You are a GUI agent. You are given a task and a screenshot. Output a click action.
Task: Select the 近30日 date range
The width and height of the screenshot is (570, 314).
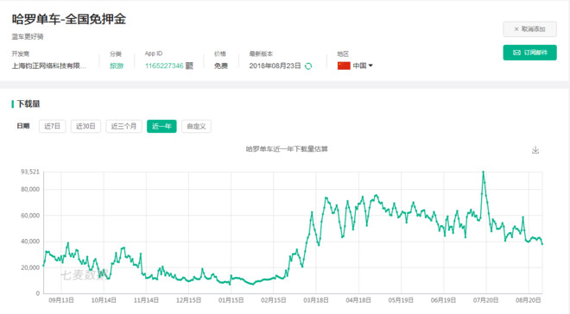click(85, 126)
